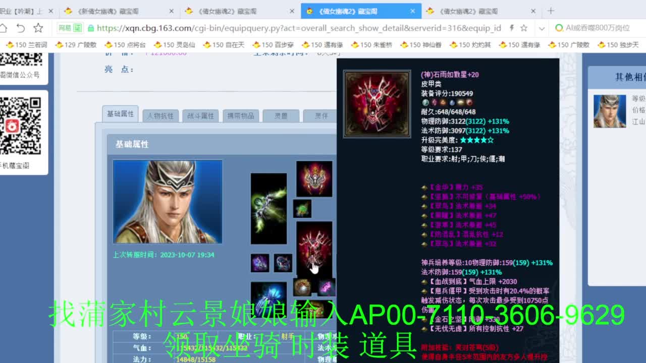This screenshot has height=363, width=646.
Task: Open the 150 神仙眷 bookmark
Action: tap(421, 45)
